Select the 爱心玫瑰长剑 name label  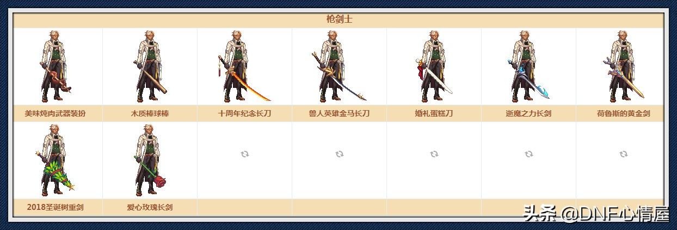150,207
